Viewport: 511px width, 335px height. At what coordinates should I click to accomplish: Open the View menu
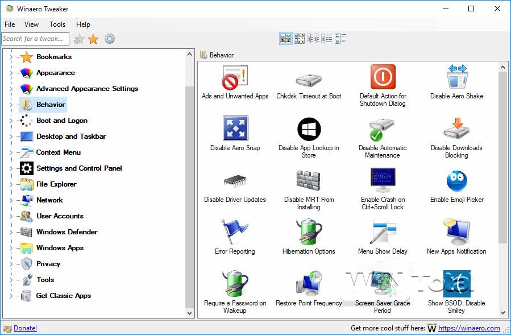(31, 24)
